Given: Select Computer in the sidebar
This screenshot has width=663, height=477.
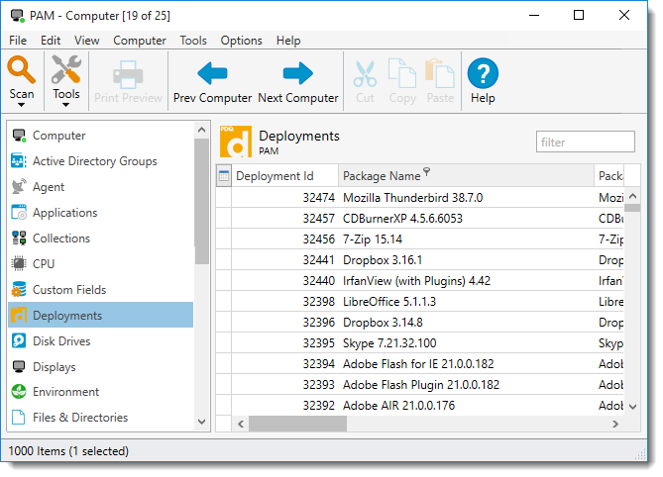Looking at the screenshot, I should tap(101, 136).
